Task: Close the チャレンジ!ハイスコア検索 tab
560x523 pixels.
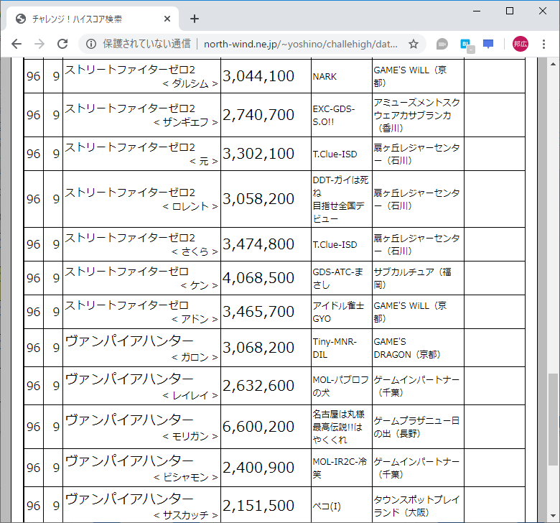Action: (x=167, y=19)
